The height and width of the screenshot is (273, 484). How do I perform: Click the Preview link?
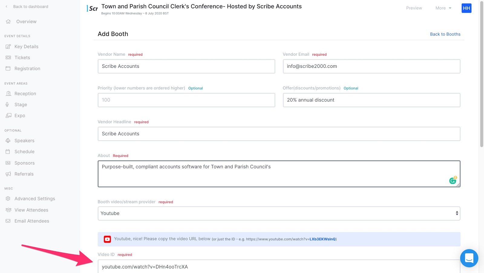[x=414, y=8]
